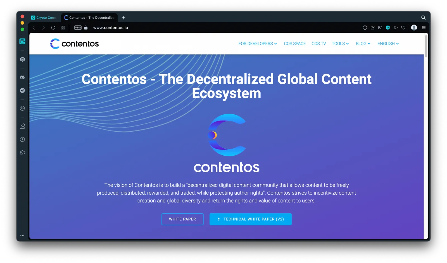Open browser settings gear in sidebar
Screen dimensions: 447x263
coord(22,153)
